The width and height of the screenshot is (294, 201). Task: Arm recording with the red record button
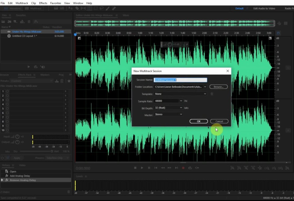[183, 168]
